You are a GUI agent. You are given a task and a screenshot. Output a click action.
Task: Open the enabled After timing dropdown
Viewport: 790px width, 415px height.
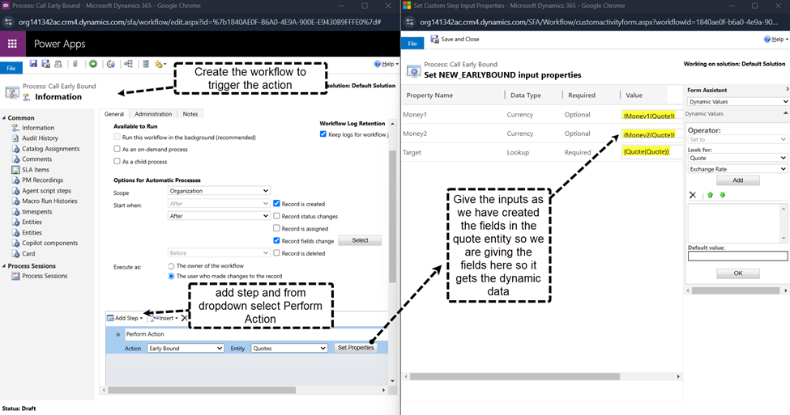[219, 216]
